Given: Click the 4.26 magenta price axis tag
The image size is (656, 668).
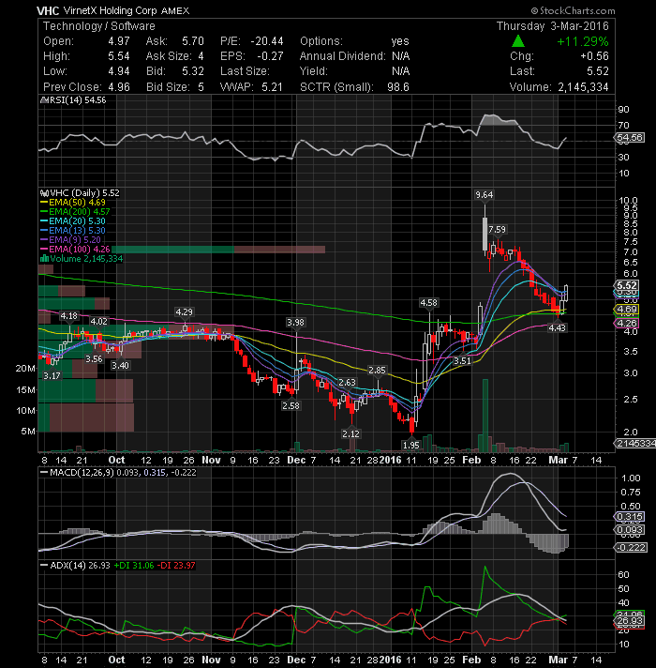Looking at the screenshot, I should 626,324.
